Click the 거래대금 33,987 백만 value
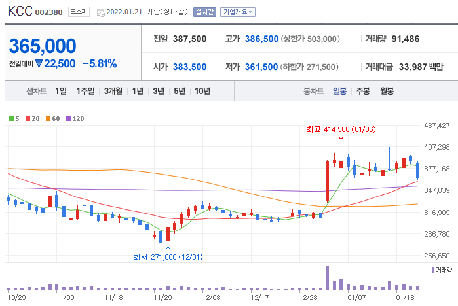Image resolution: width=458 pixels, height=306 pixels. [421, 67]
